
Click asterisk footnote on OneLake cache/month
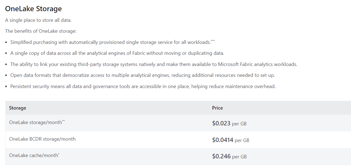pos(59,154)
